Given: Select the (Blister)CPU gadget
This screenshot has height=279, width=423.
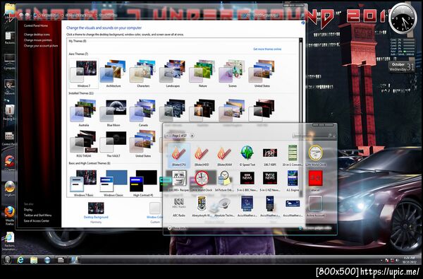Looking at the screenshot, I should click(179, 155).
